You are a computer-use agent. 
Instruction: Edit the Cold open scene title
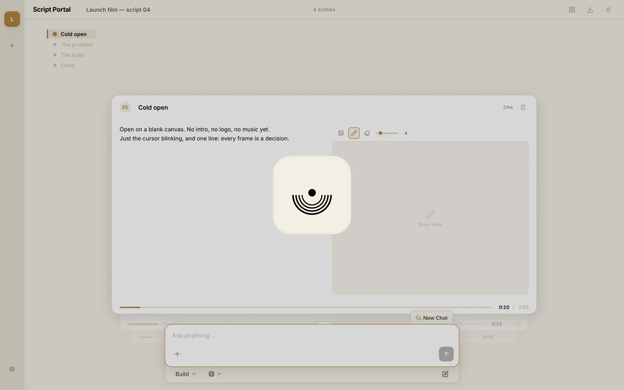point(153,107)
